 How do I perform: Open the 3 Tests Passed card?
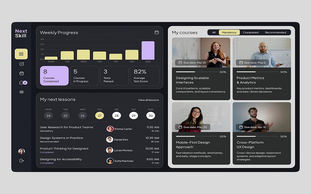[x=115, y=76]
